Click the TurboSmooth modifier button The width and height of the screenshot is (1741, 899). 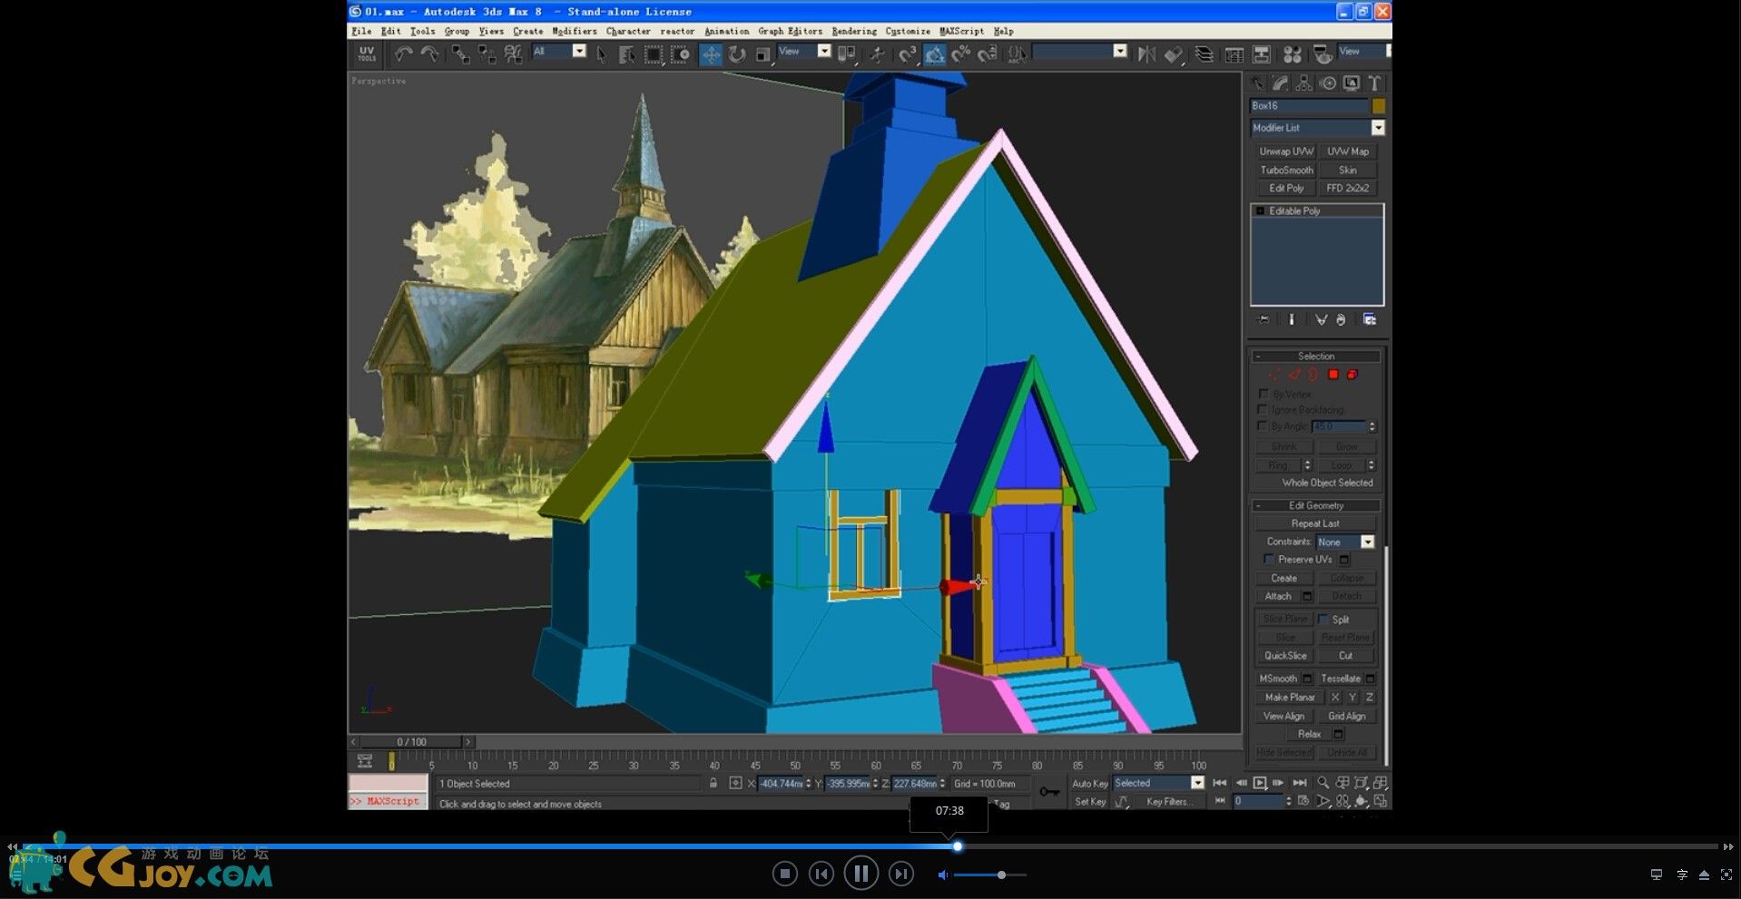1286,170
